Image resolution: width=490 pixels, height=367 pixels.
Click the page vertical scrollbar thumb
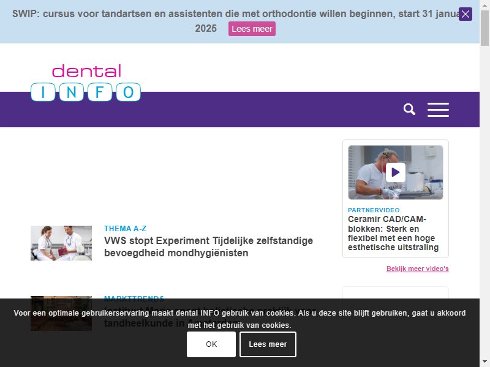coord(484,28)
